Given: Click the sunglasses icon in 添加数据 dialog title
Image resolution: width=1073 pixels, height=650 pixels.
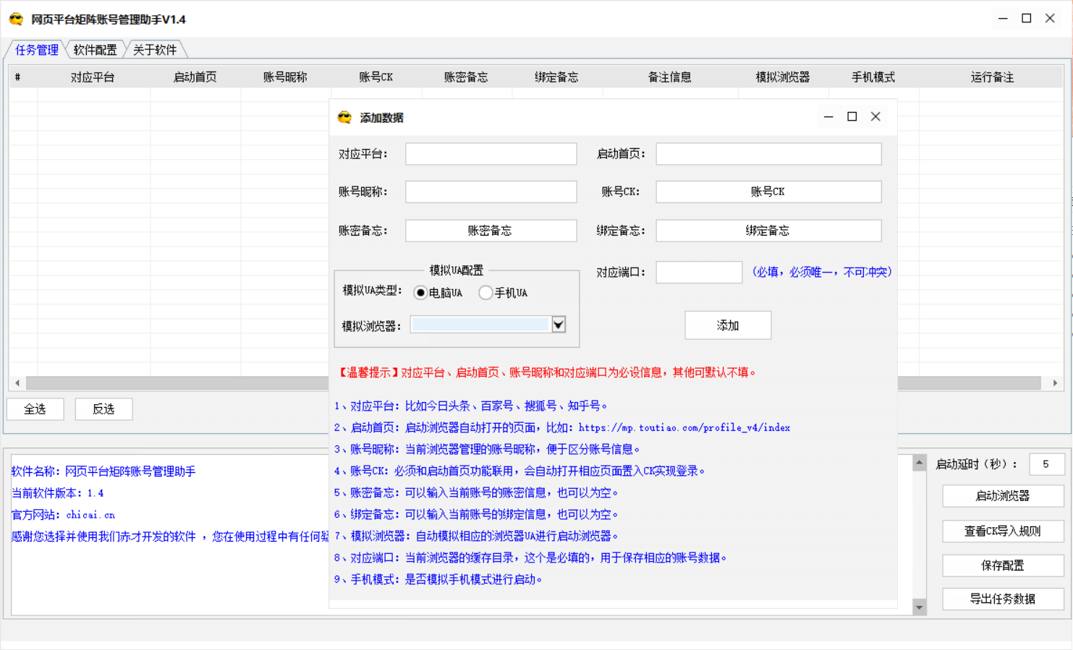Looking at the screenshot, I should point(344,117).
